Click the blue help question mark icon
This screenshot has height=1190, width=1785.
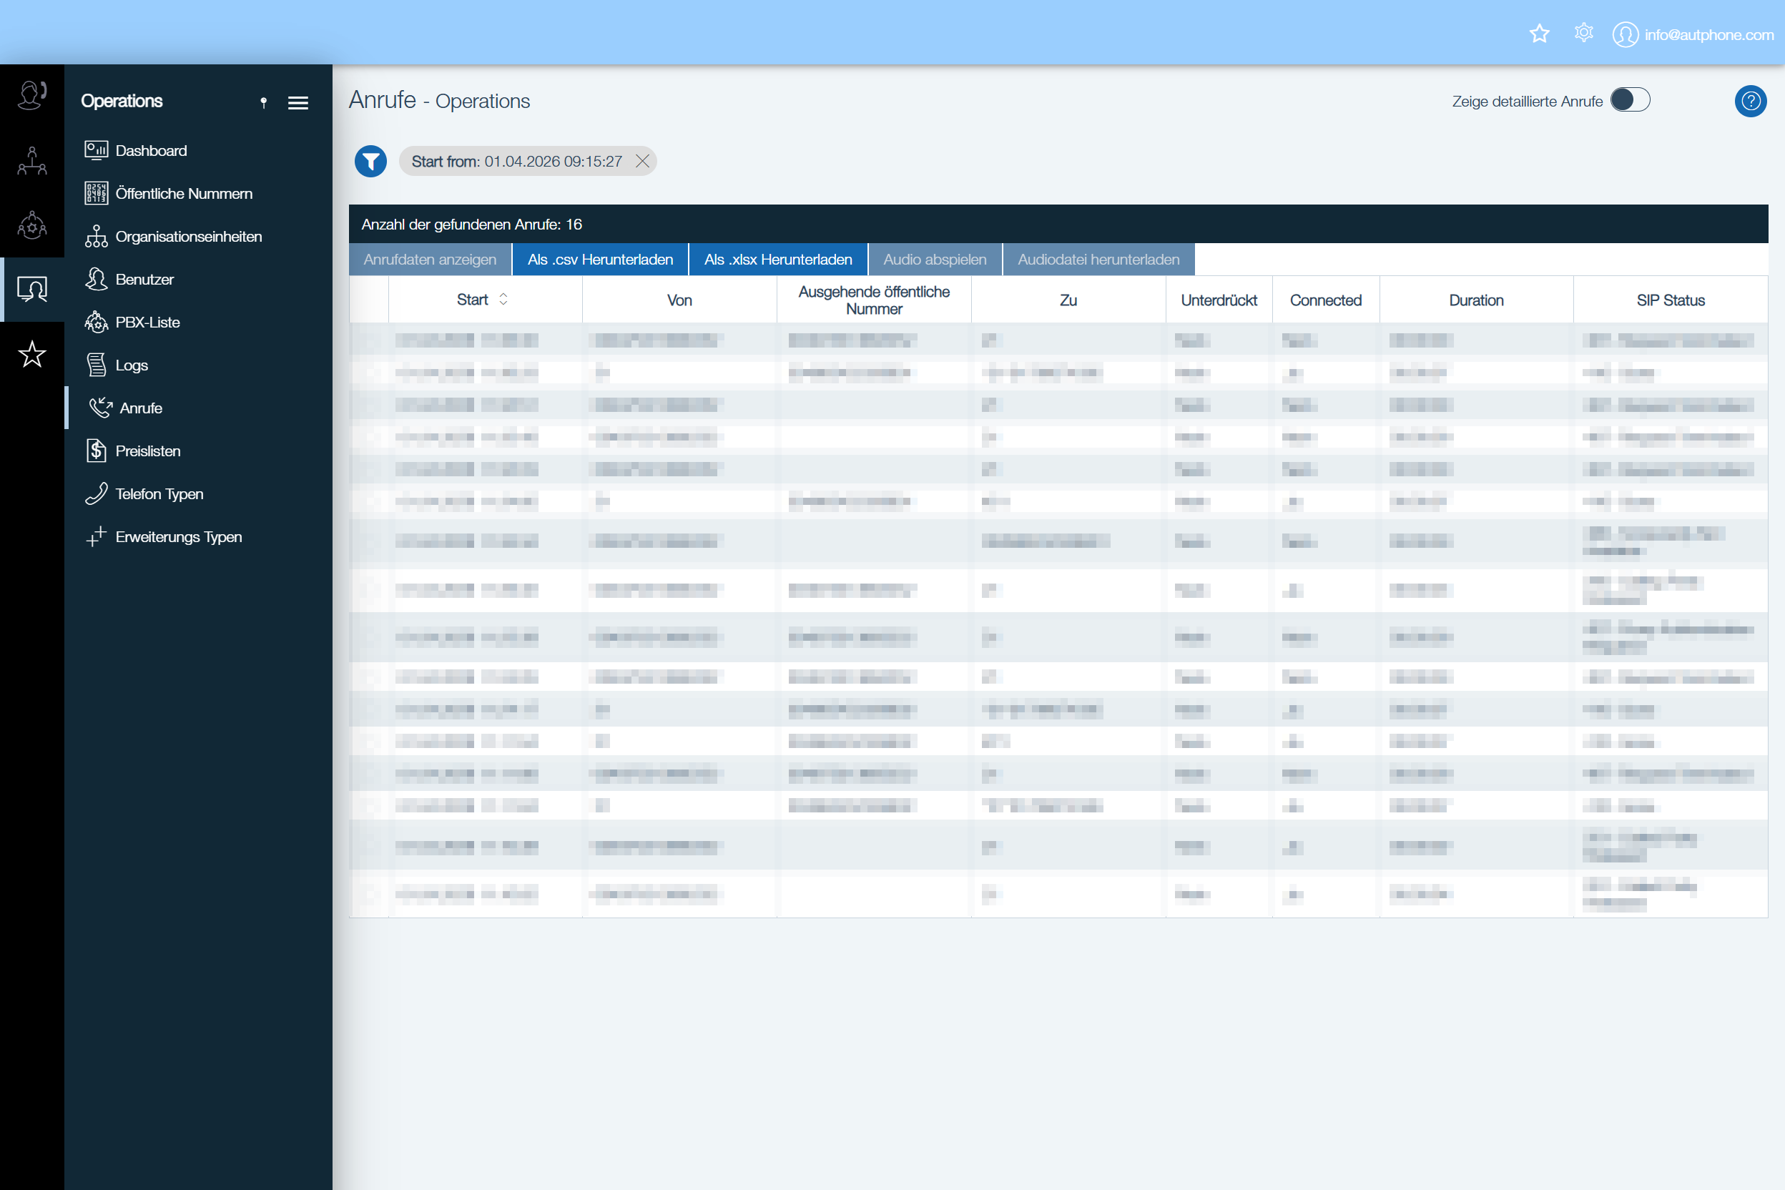point(1750,101)
